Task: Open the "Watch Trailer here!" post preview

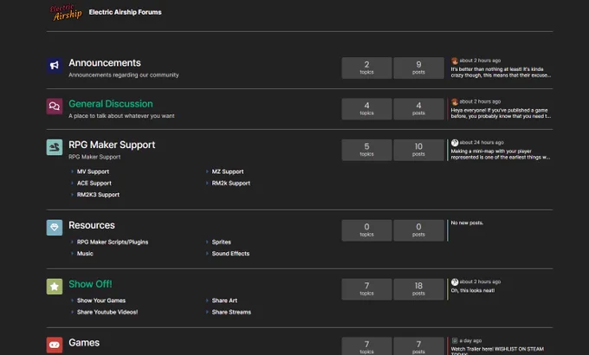Action: pos(497,351)
